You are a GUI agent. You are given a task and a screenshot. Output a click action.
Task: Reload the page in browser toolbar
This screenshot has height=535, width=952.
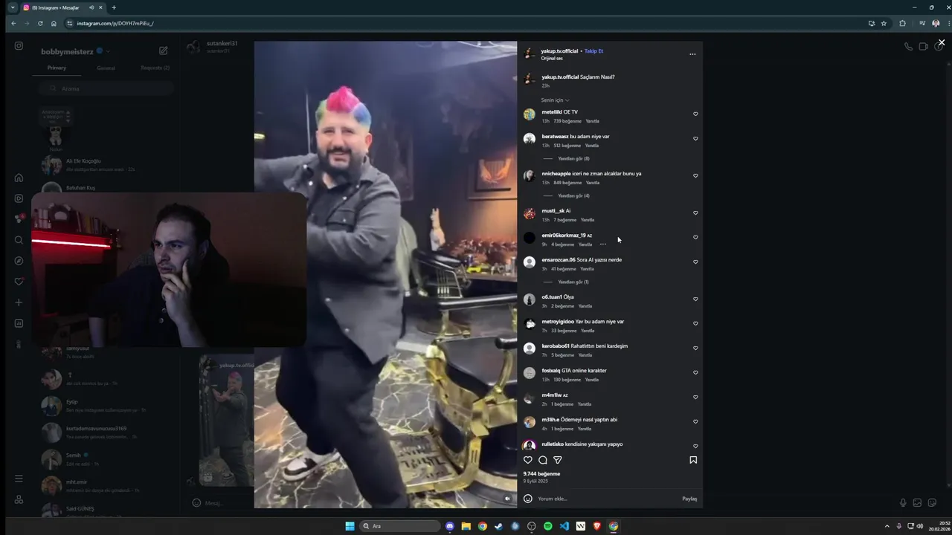coord(41,23)
